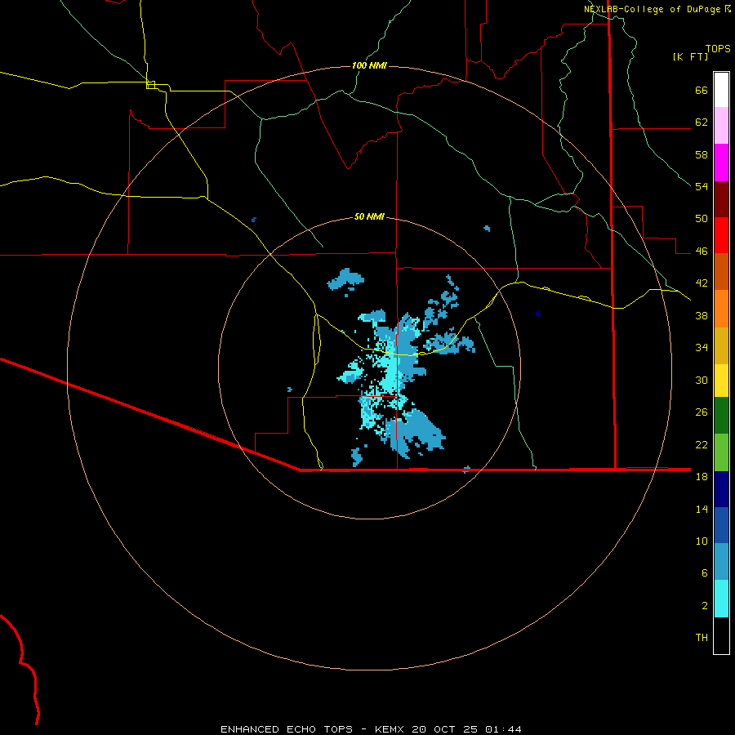This screenshot has width=735, height=735.
Task: Click the 'ENHANCED ECHO TOPS' caption
Action: click(x=287, y=729)
